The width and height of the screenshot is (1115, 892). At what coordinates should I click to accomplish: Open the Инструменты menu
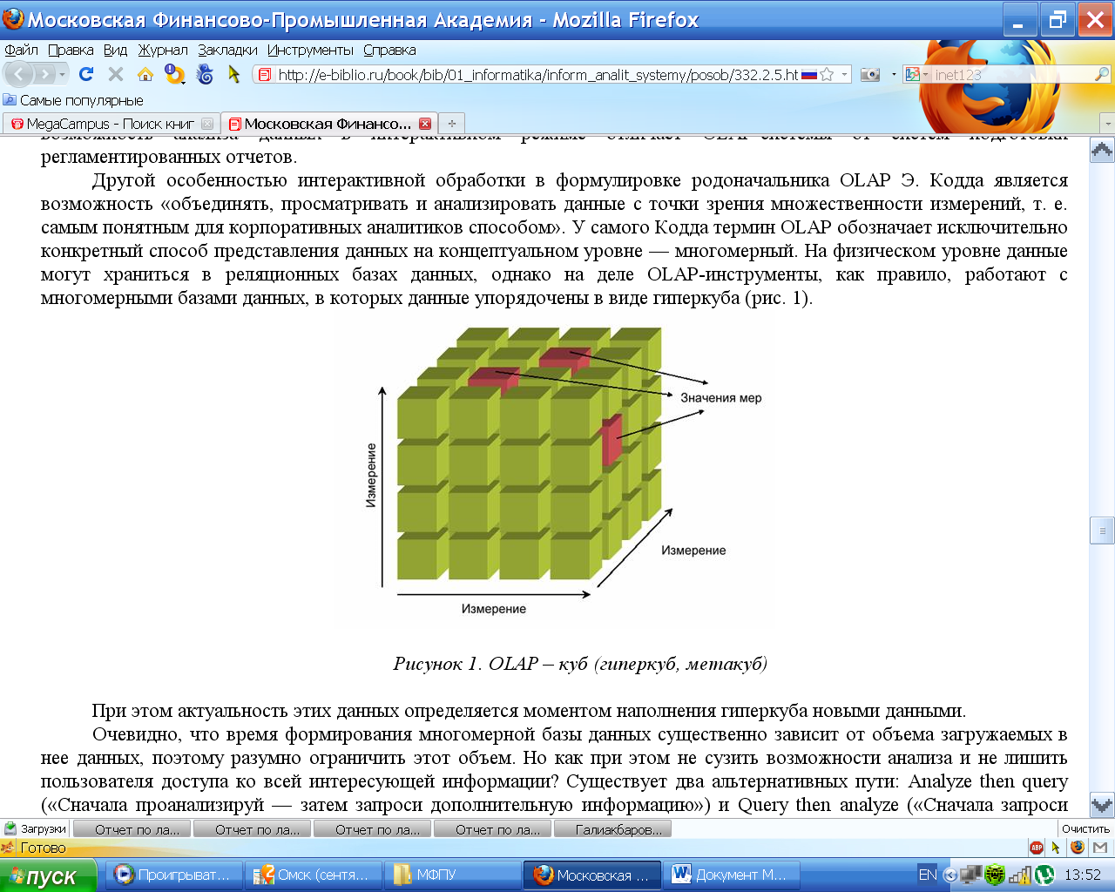310,50
